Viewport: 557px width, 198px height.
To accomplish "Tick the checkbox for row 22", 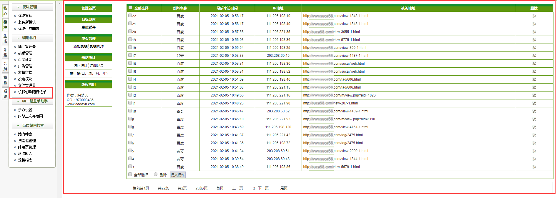I will (x=130, y=15).
